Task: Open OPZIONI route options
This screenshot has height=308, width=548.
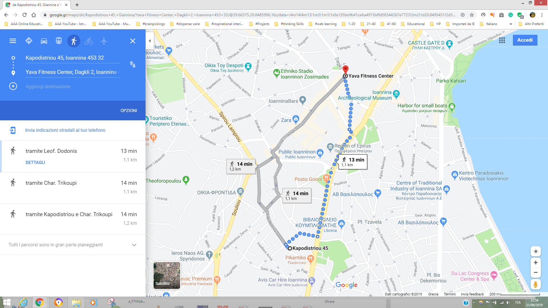Action: tap(129, 111)
